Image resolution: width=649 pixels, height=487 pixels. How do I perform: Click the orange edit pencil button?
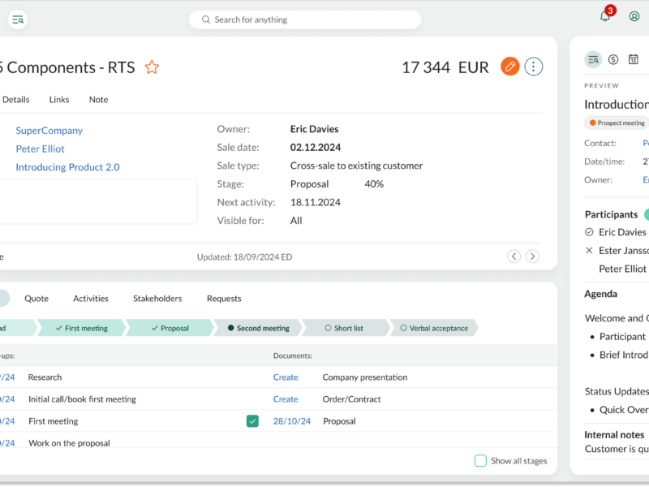[509, 67]
